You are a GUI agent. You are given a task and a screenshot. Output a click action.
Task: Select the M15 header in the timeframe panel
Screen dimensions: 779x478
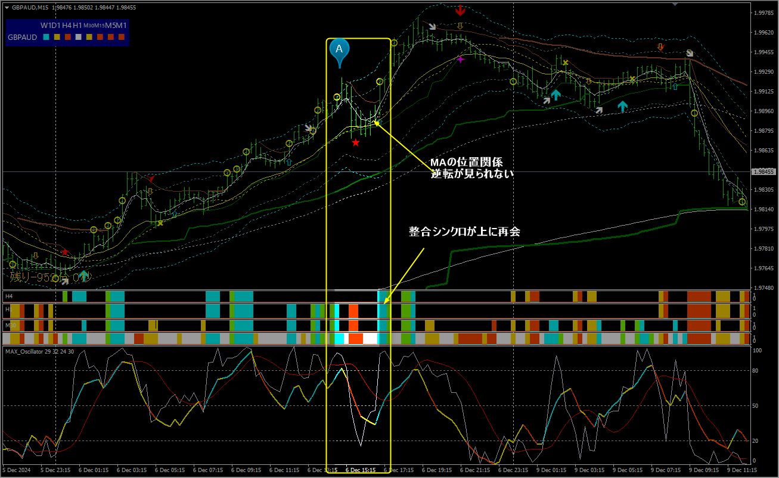click(99, 26)
